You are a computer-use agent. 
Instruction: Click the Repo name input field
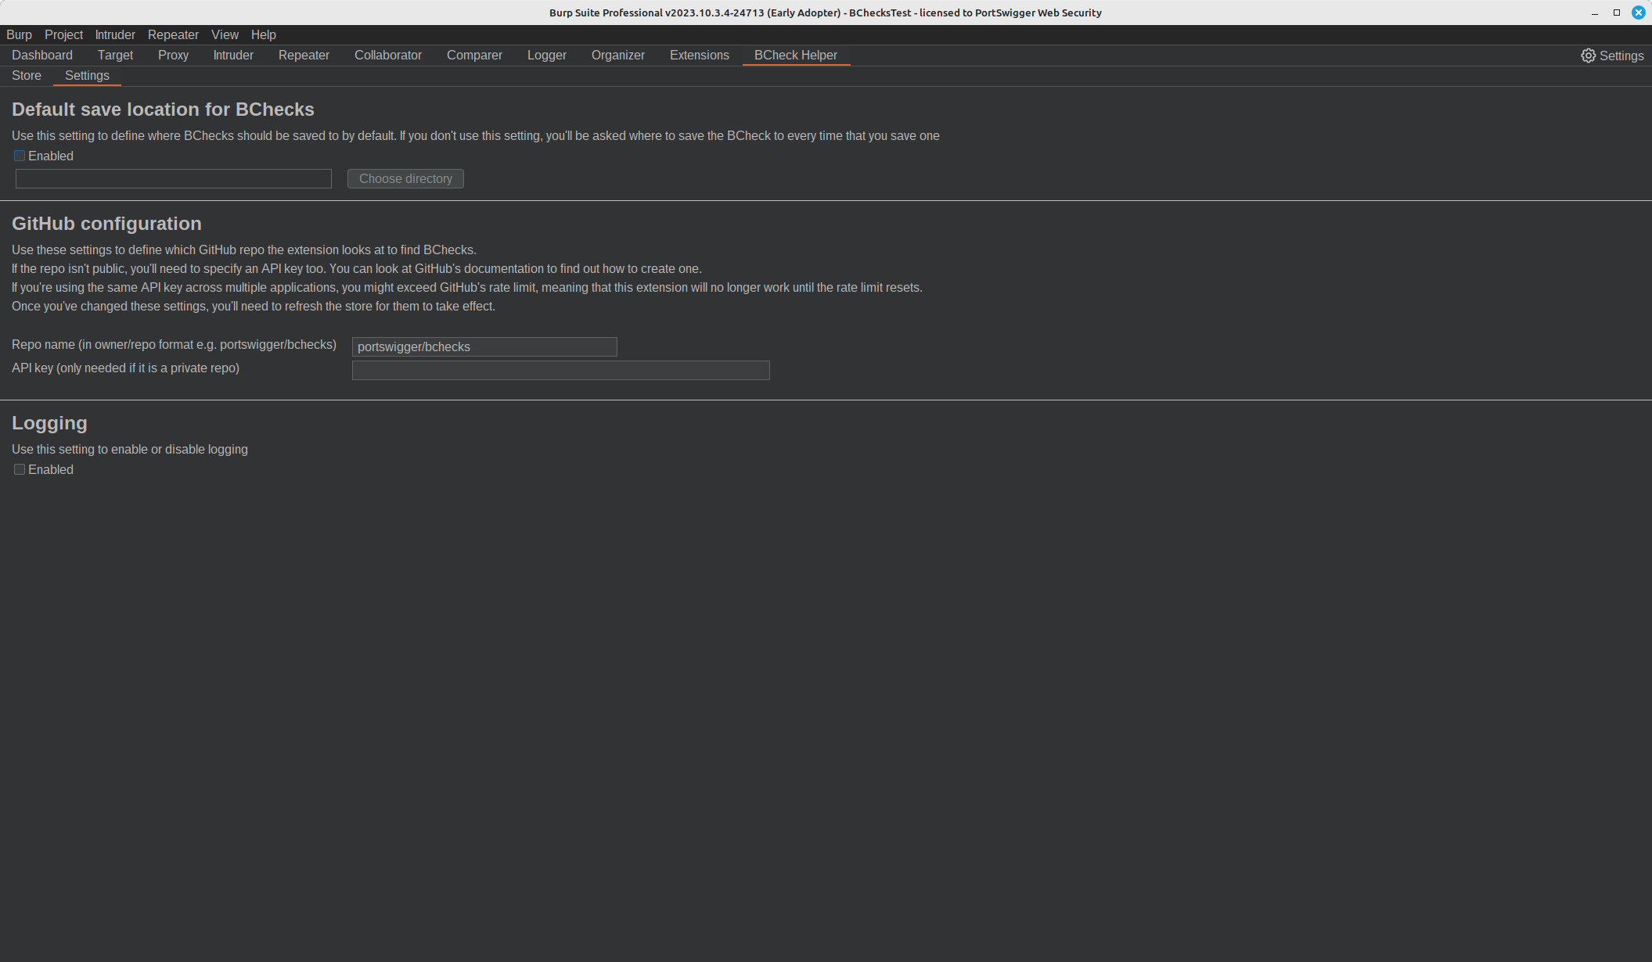(x=484, y=346)
